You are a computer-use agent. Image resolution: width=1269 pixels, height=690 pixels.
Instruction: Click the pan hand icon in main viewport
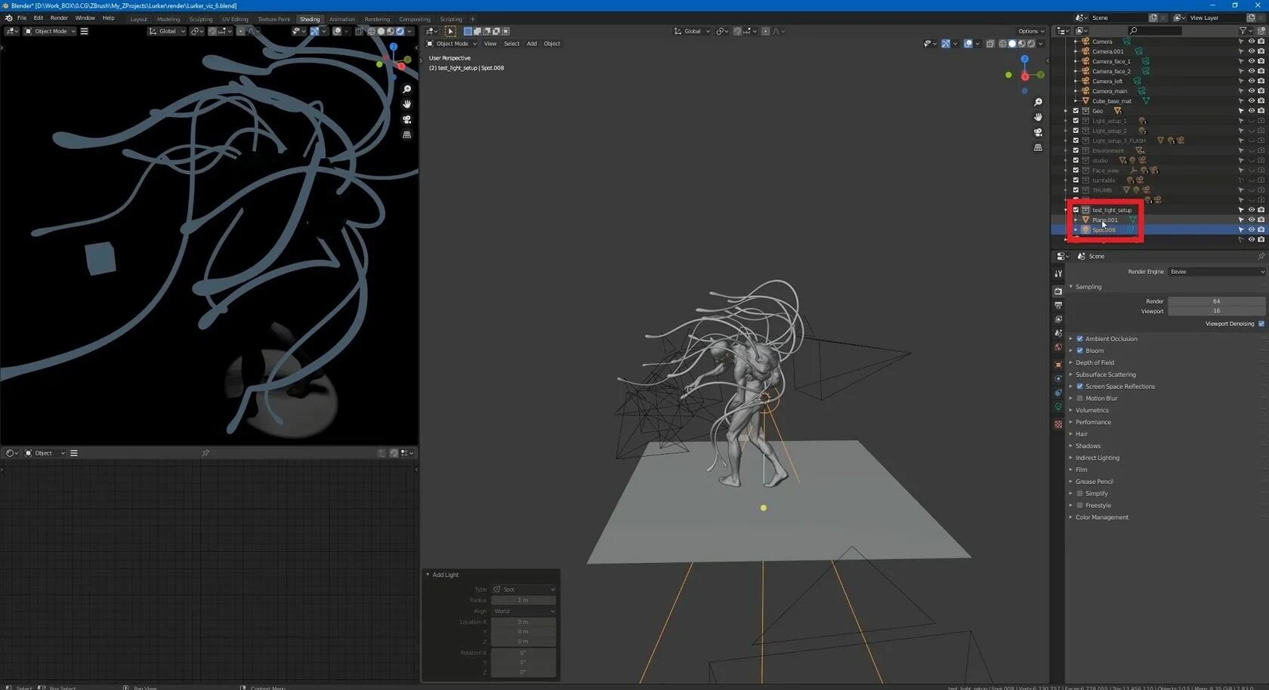tap(1038, 117)
